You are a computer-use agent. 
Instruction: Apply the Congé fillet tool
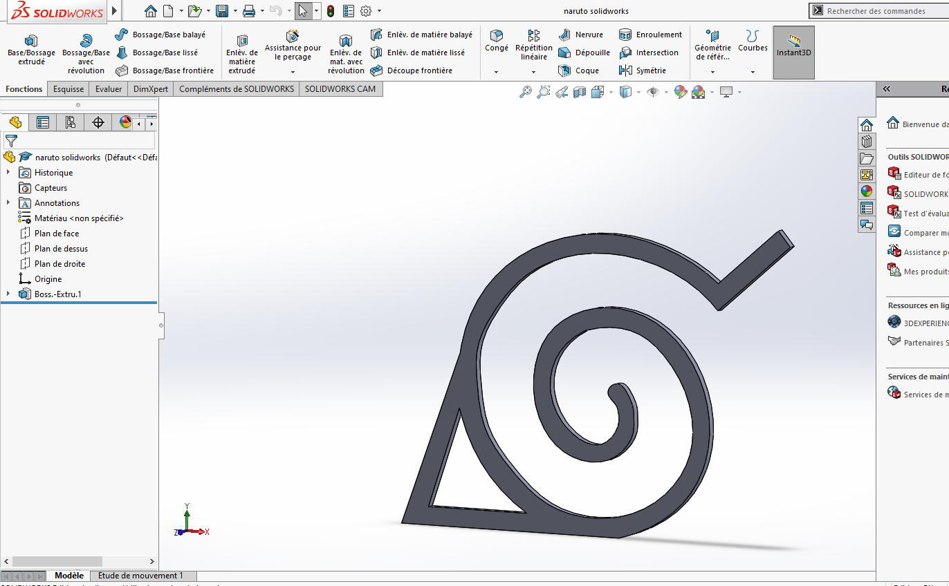[x=497, y=41]
